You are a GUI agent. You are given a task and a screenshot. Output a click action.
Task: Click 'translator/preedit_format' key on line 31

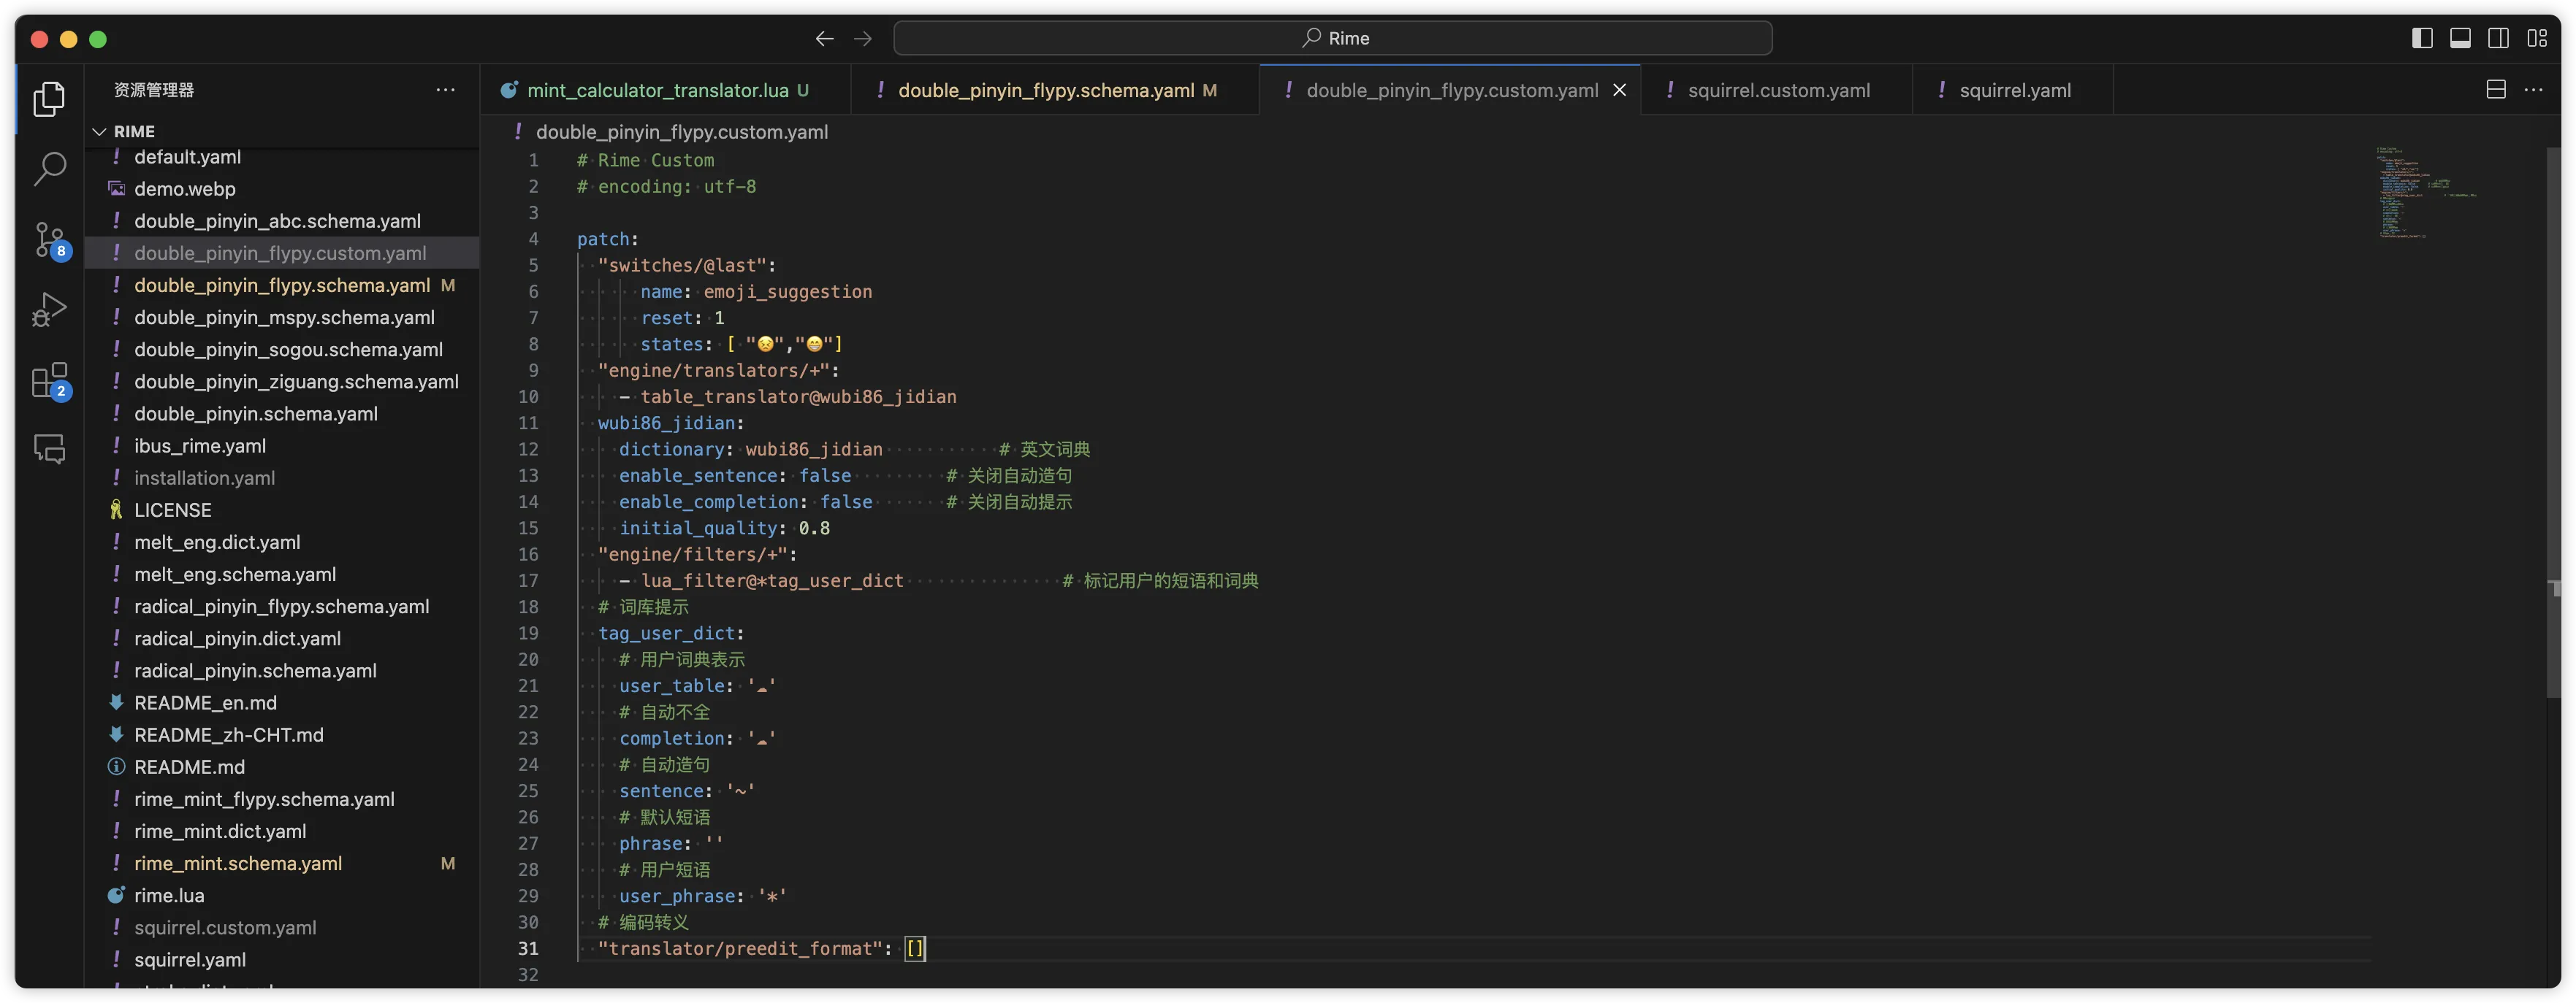point(740,948)
